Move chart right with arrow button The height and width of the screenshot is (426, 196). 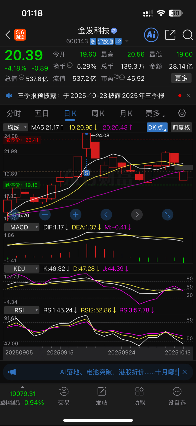pyautogui.click(x=137, y=214)
